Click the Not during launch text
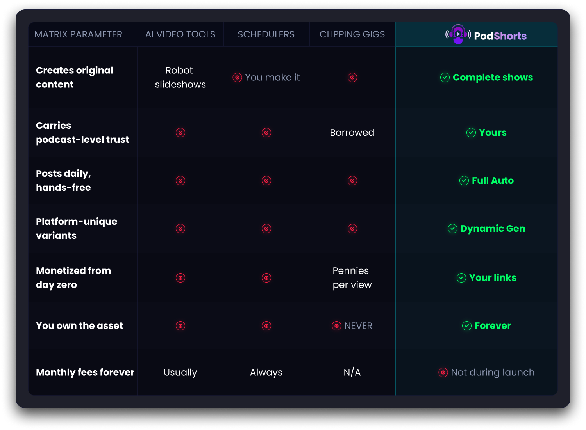 click(493, 373)
